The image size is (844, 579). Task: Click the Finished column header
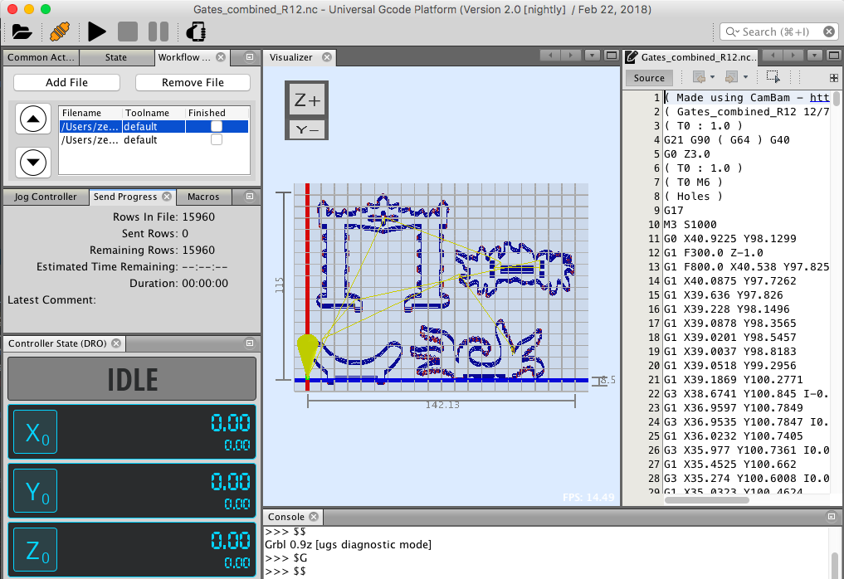click(217, 113)
